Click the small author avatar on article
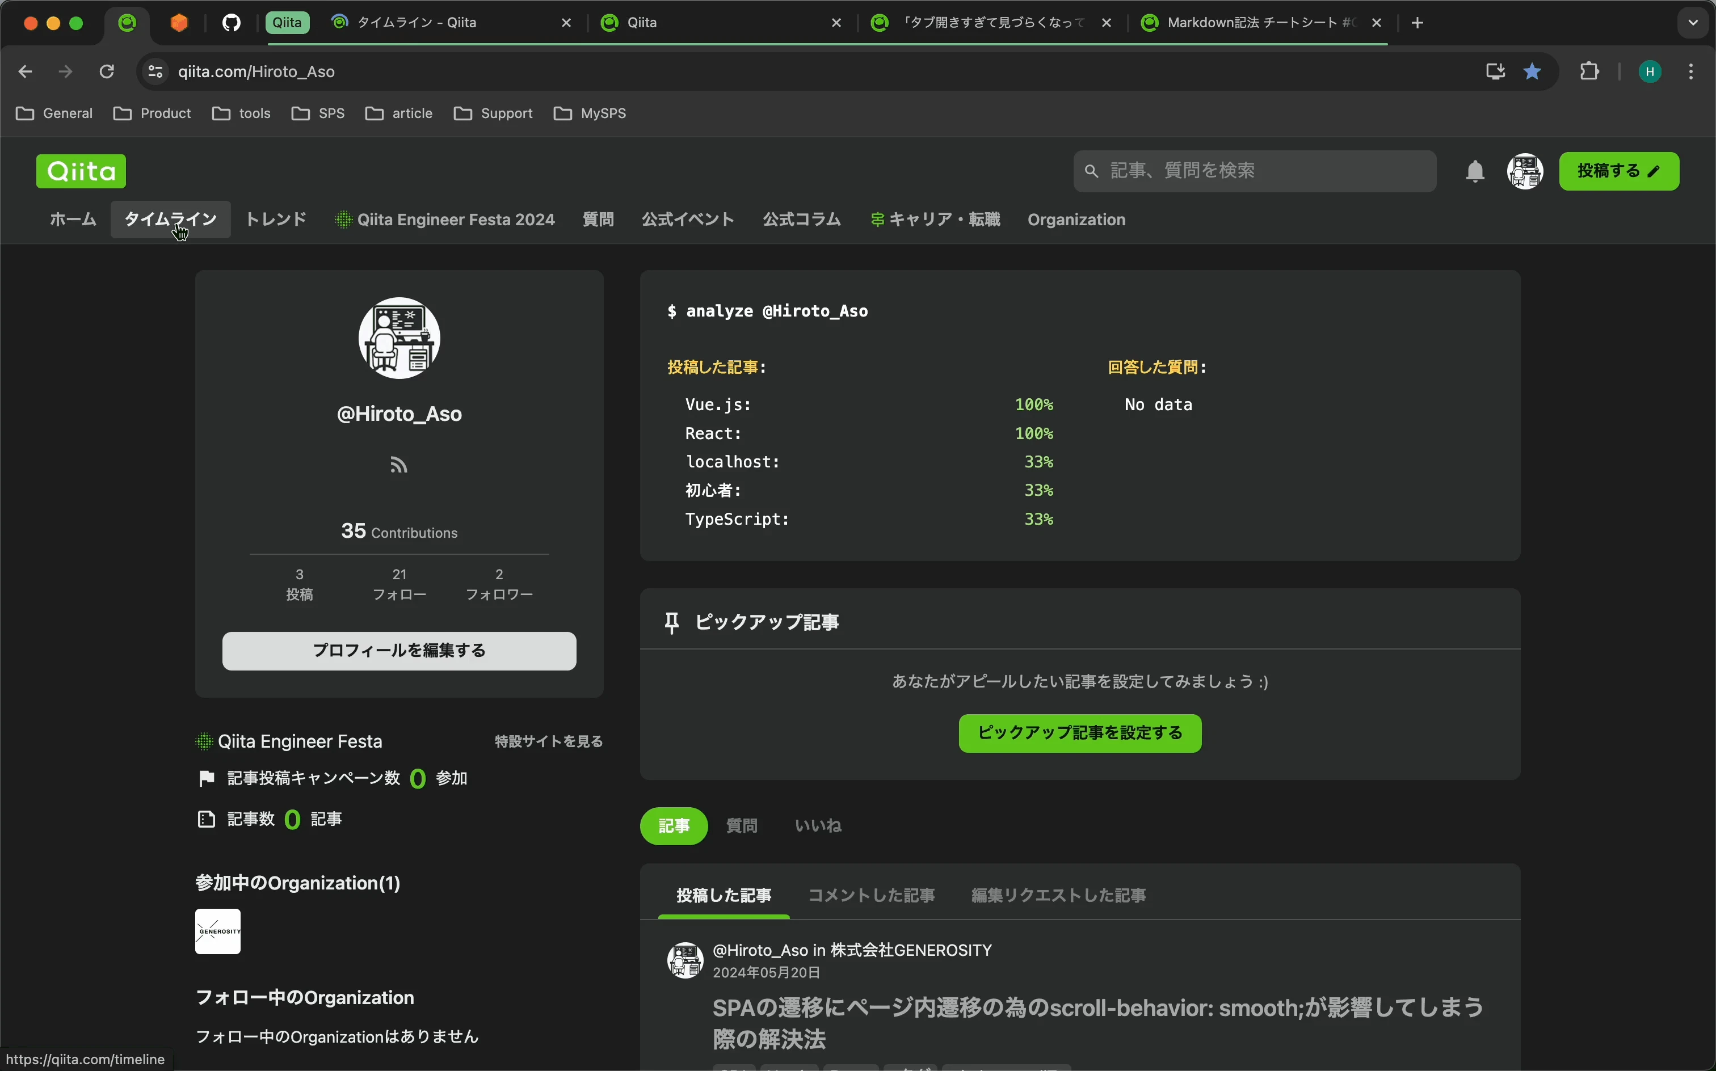This screenshot has width=1716, height=1071. tap(685, 960)
